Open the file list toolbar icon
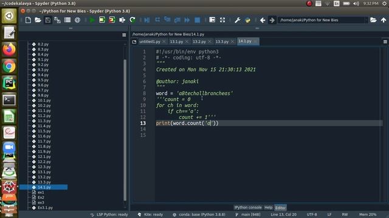Viewport: 389px width, 218px height. (x=67, y=20)
